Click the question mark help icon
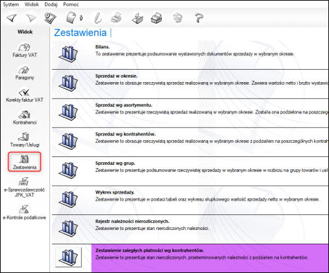This screenshot has height=273, width=329. (x=199, y=18)
